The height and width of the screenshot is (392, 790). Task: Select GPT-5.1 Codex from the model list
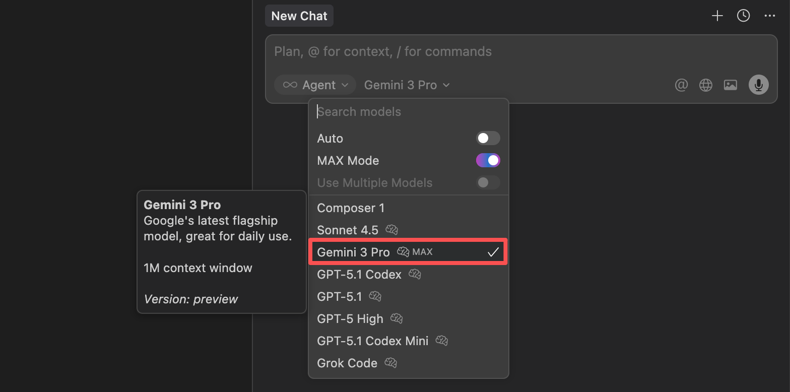click(x=359, y=274)
